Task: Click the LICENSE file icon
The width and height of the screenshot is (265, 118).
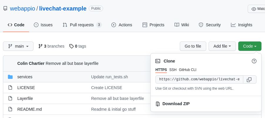Action: click(x=10, y=88)
